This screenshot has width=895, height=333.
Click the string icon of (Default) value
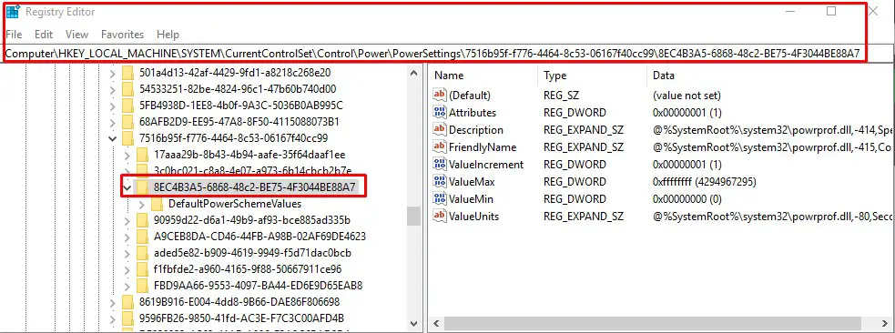pos(440,96)
